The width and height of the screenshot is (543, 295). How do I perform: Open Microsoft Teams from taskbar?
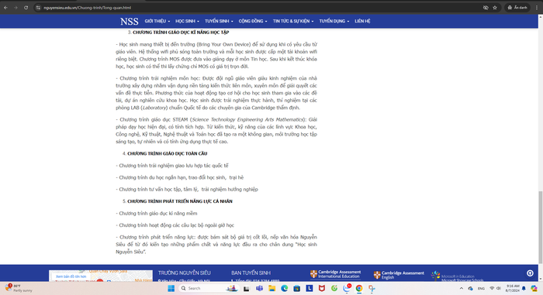tap(259, 289)
